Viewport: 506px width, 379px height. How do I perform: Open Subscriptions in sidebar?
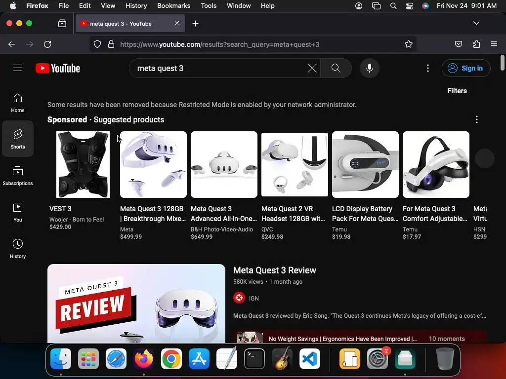18,176
